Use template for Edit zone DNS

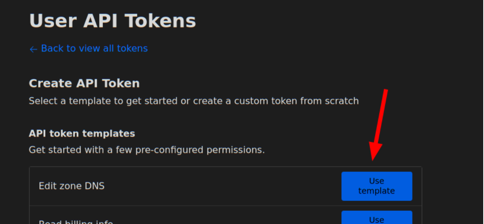(376, 186)
